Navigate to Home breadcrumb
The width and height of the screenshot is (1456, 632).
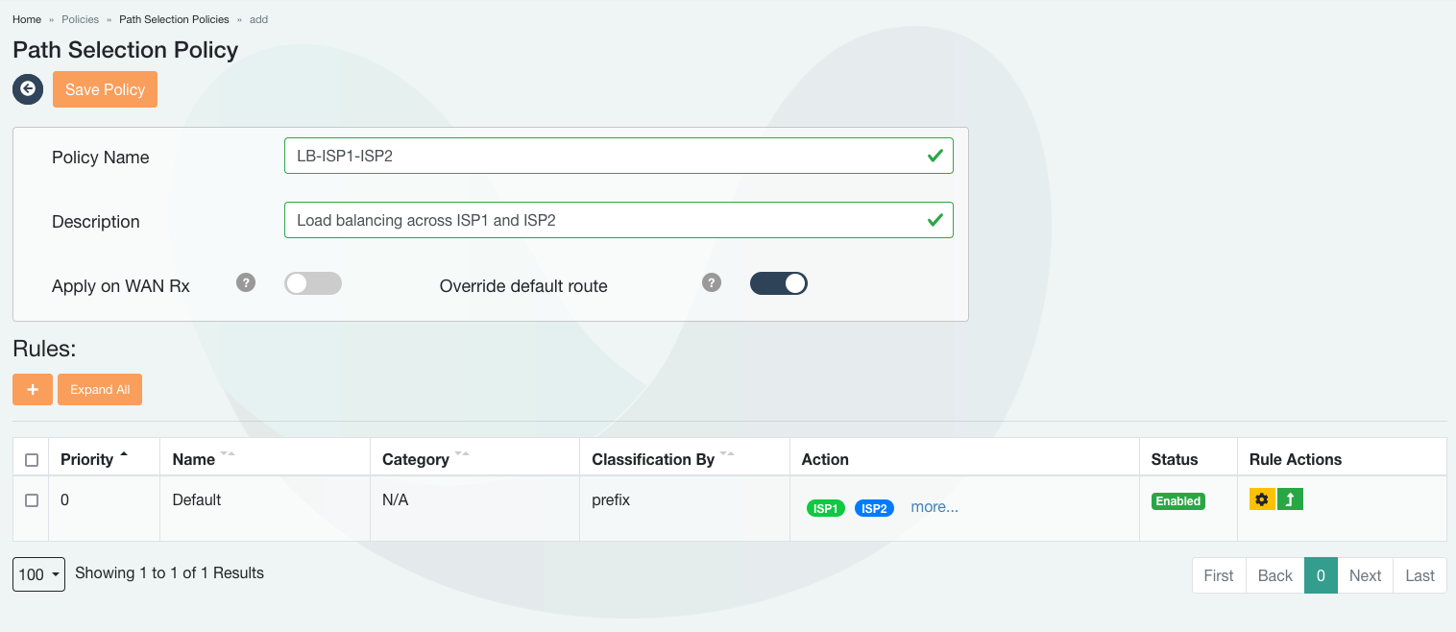27,19
